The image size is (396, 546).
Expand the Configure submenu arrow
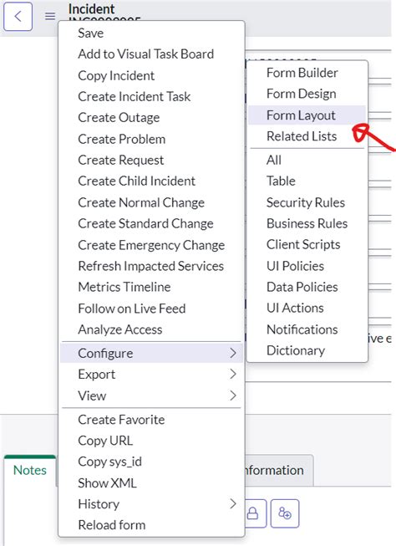(x=233, y=353)
